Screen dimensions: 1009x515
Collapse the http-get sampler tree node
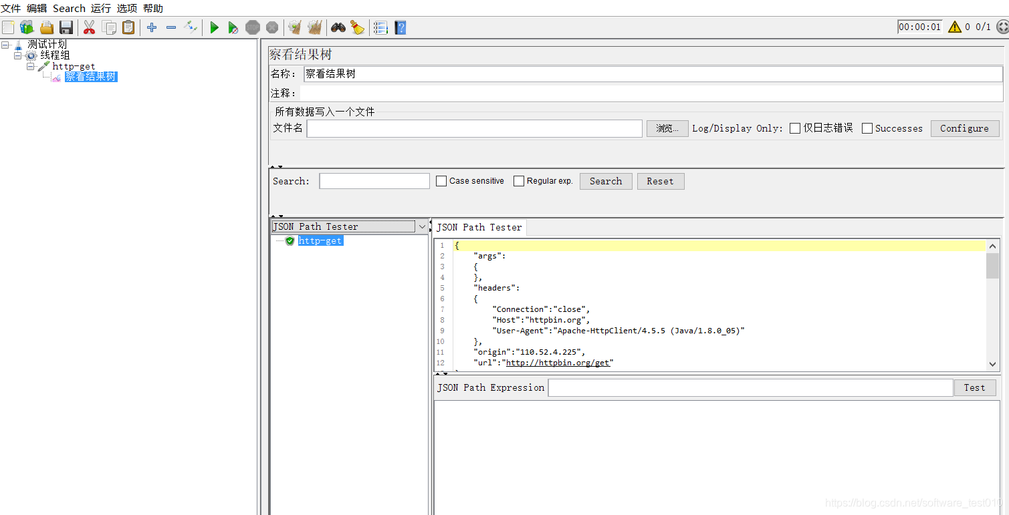coord(31,66)
